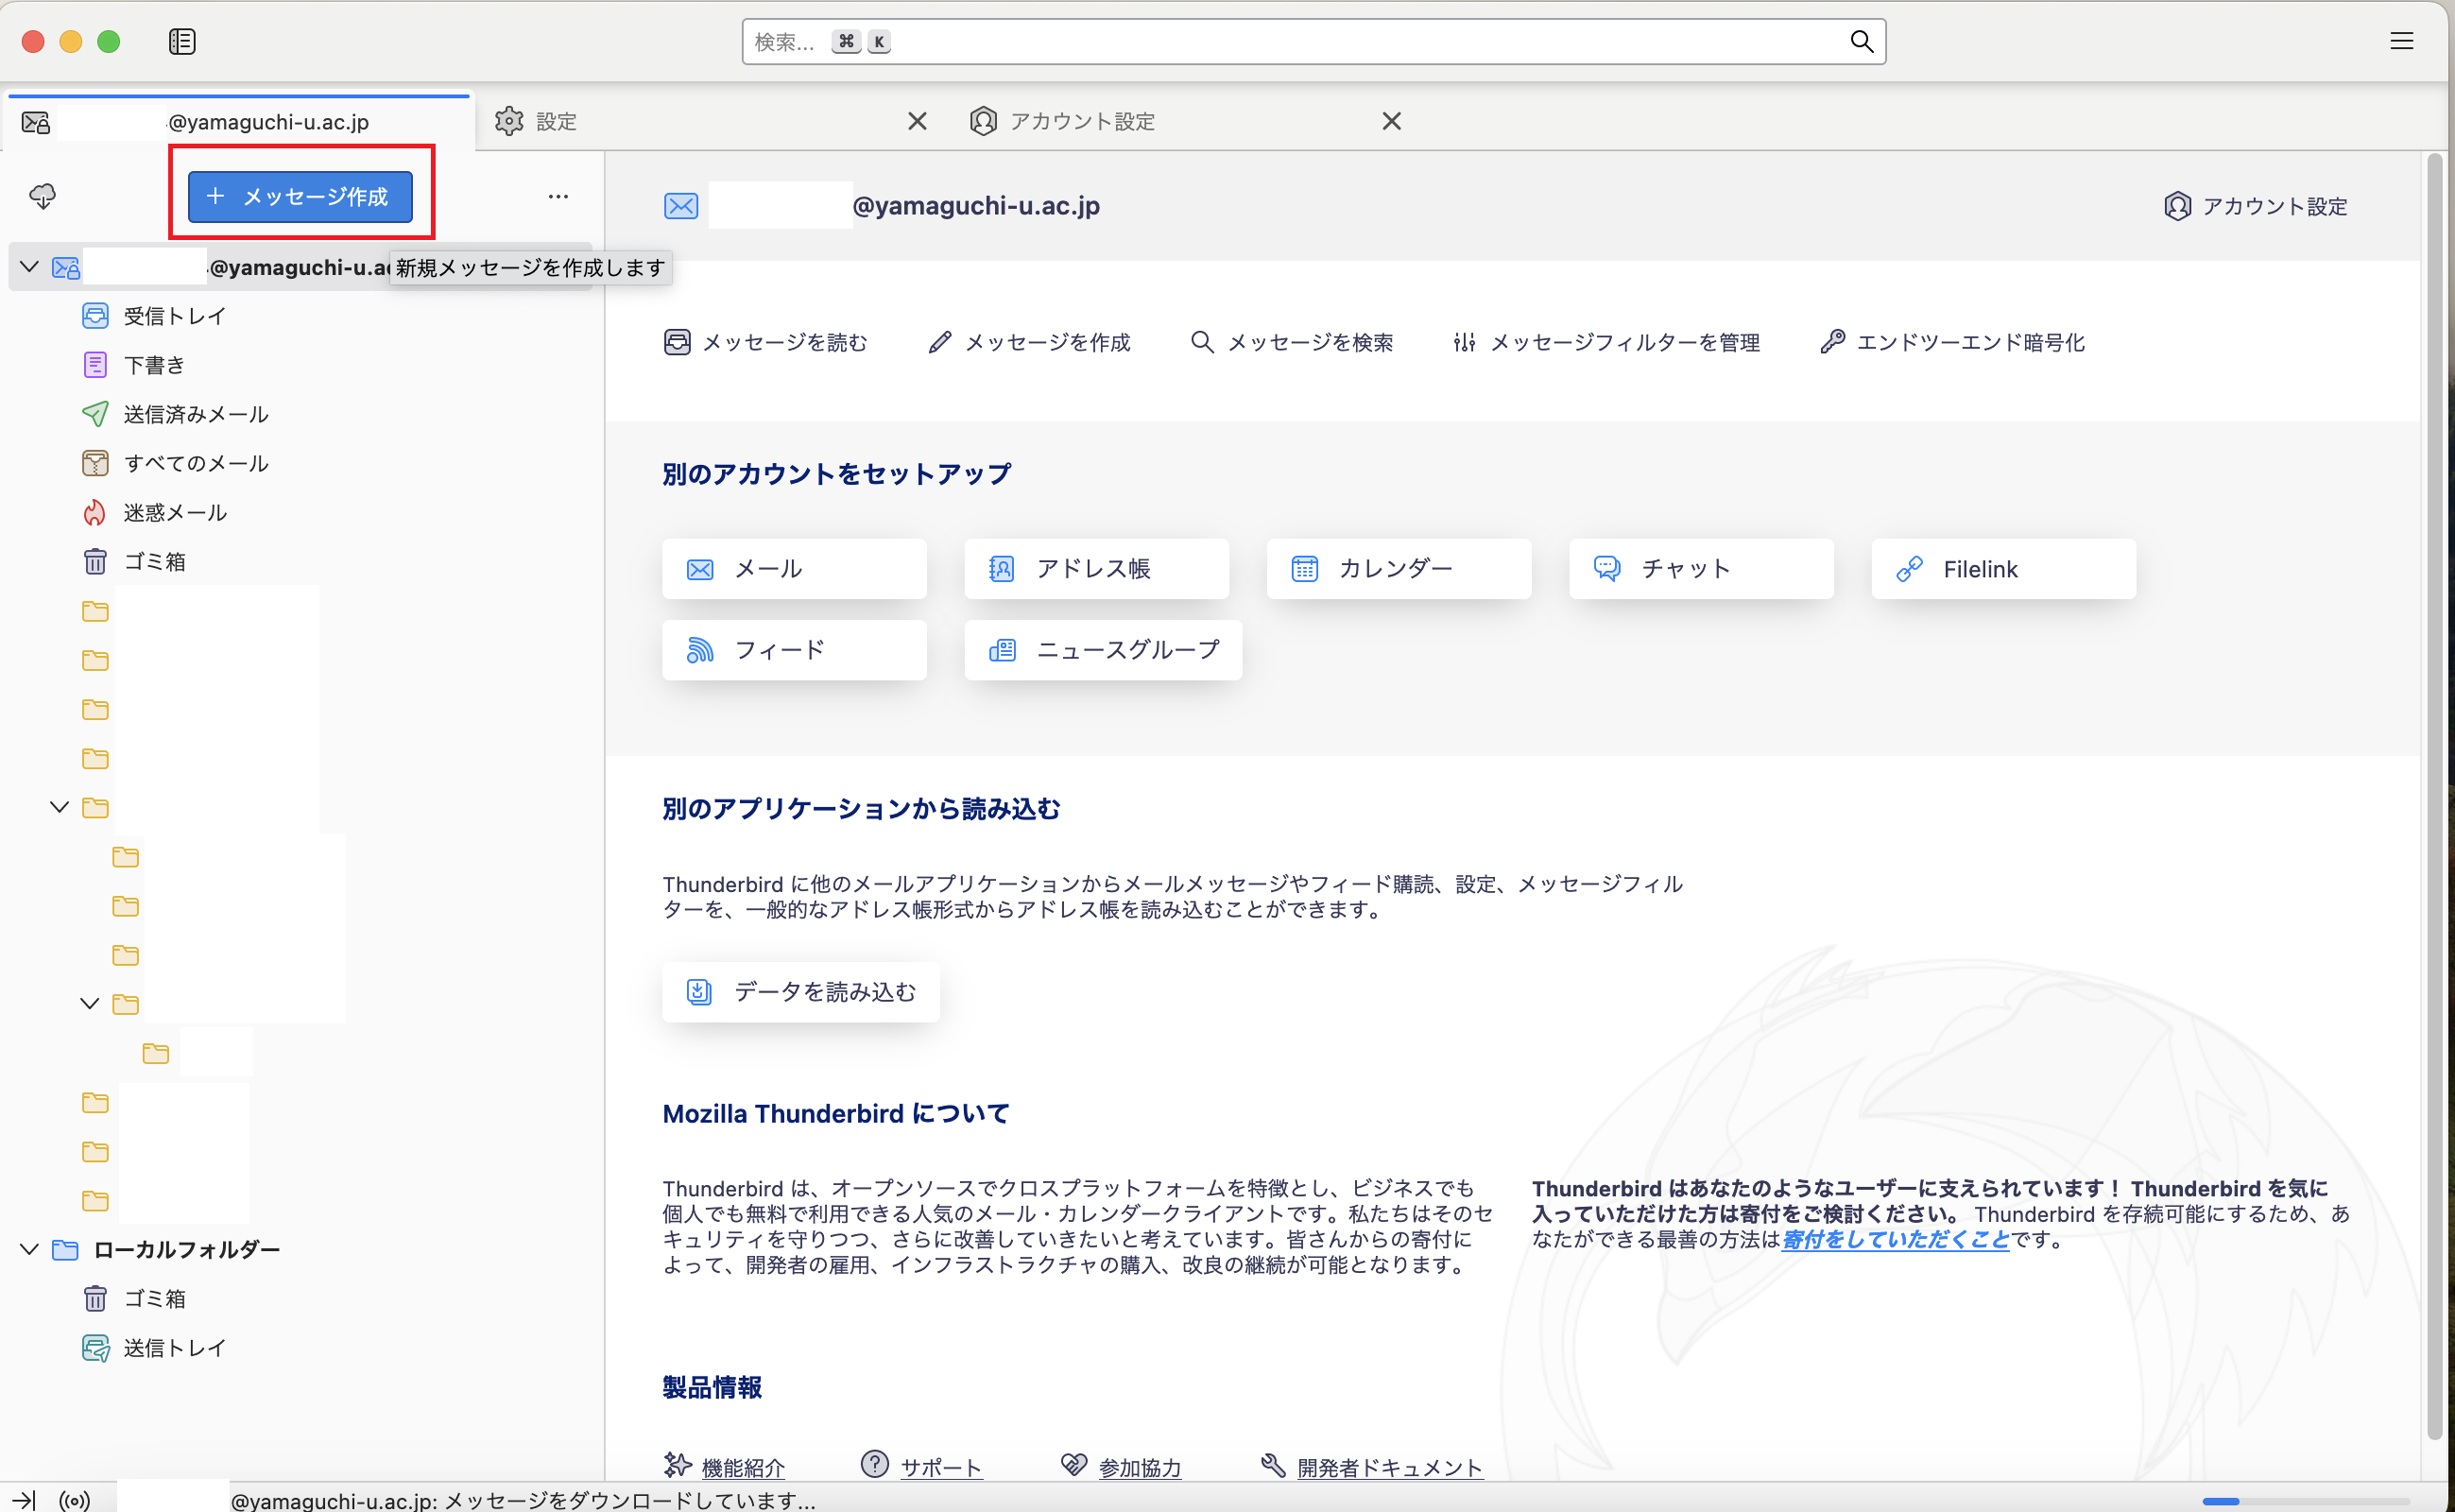
Task: Collapse the first expanded subfolder chevron
Action: [x=59, y=807]
